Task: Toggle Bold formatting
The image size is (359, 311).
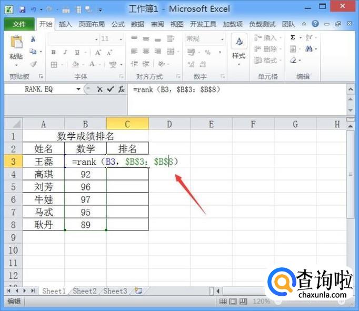Action: pos(53,52)
